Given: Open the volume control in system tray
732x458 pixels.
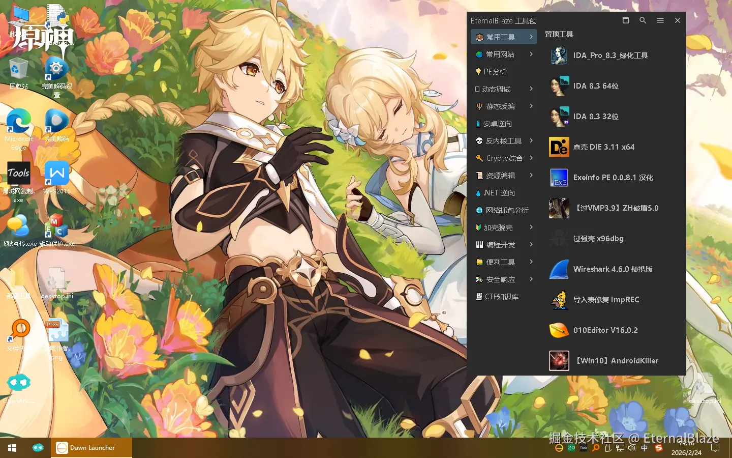Looking at the screenshot, I should click(632, 448).
